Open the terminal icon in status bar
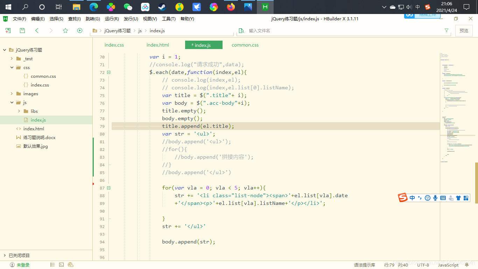478x269 pixels. point(61,265)
